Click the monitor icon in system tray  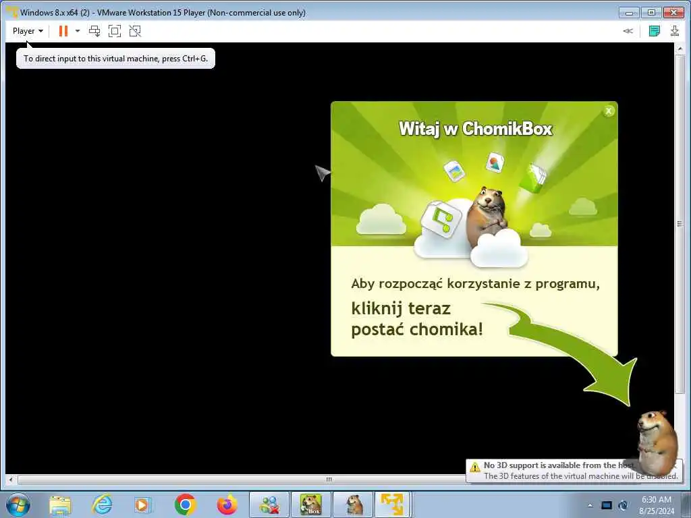click(607, 505)
